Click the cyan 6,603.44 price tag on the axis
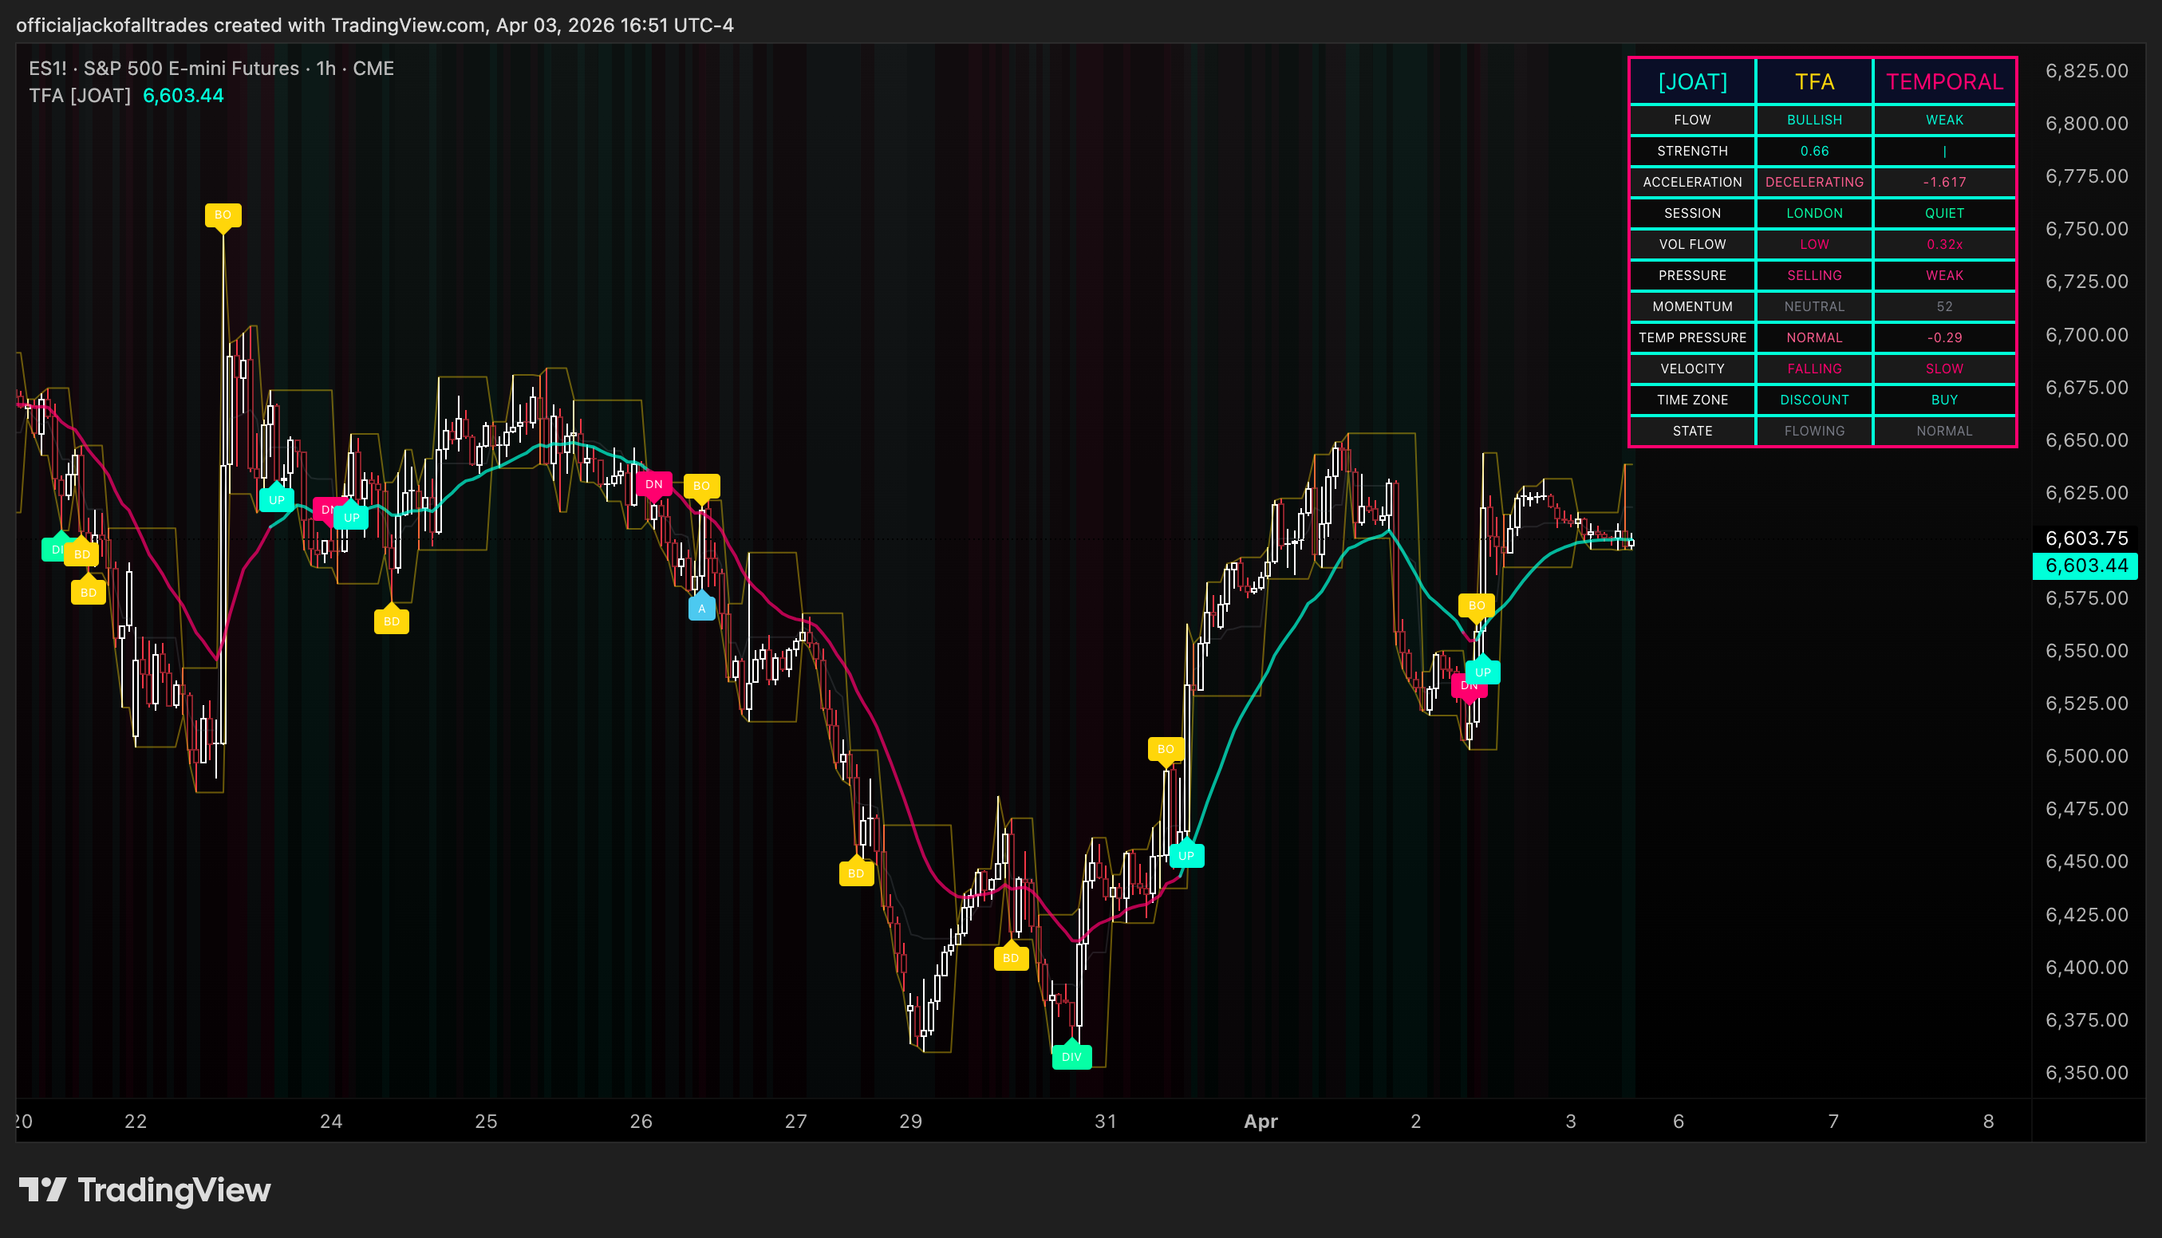Viewport: 2162px width, 1238px height. [x=2085, y=566]
